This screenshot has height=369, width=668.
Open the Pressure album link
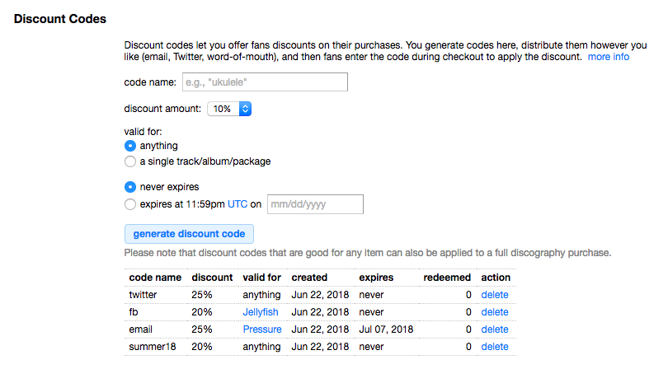pyautogui.click(x=262, y=329)
